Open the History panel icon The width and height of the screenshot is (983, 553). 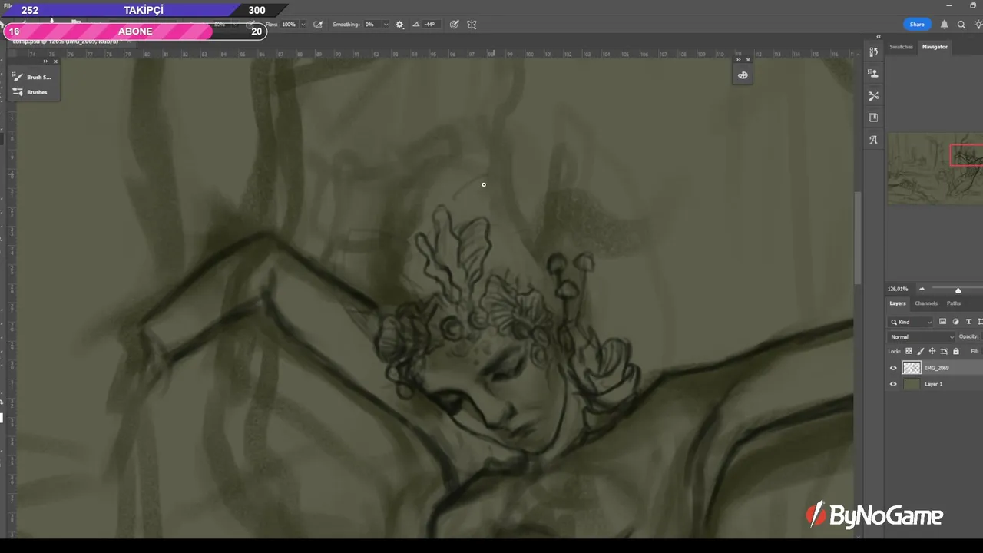[873, 52]
